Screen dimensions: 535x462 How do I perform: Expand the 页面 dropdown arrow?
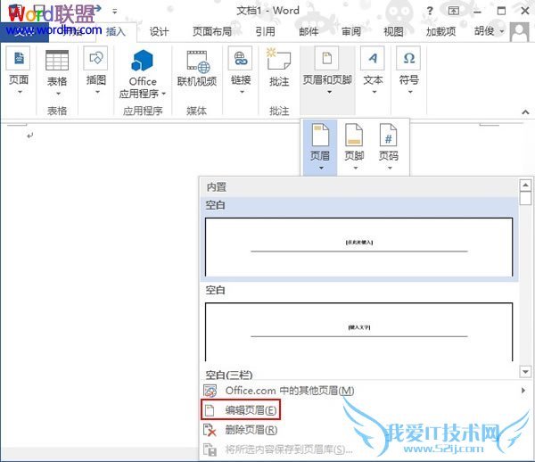[20, 92]
